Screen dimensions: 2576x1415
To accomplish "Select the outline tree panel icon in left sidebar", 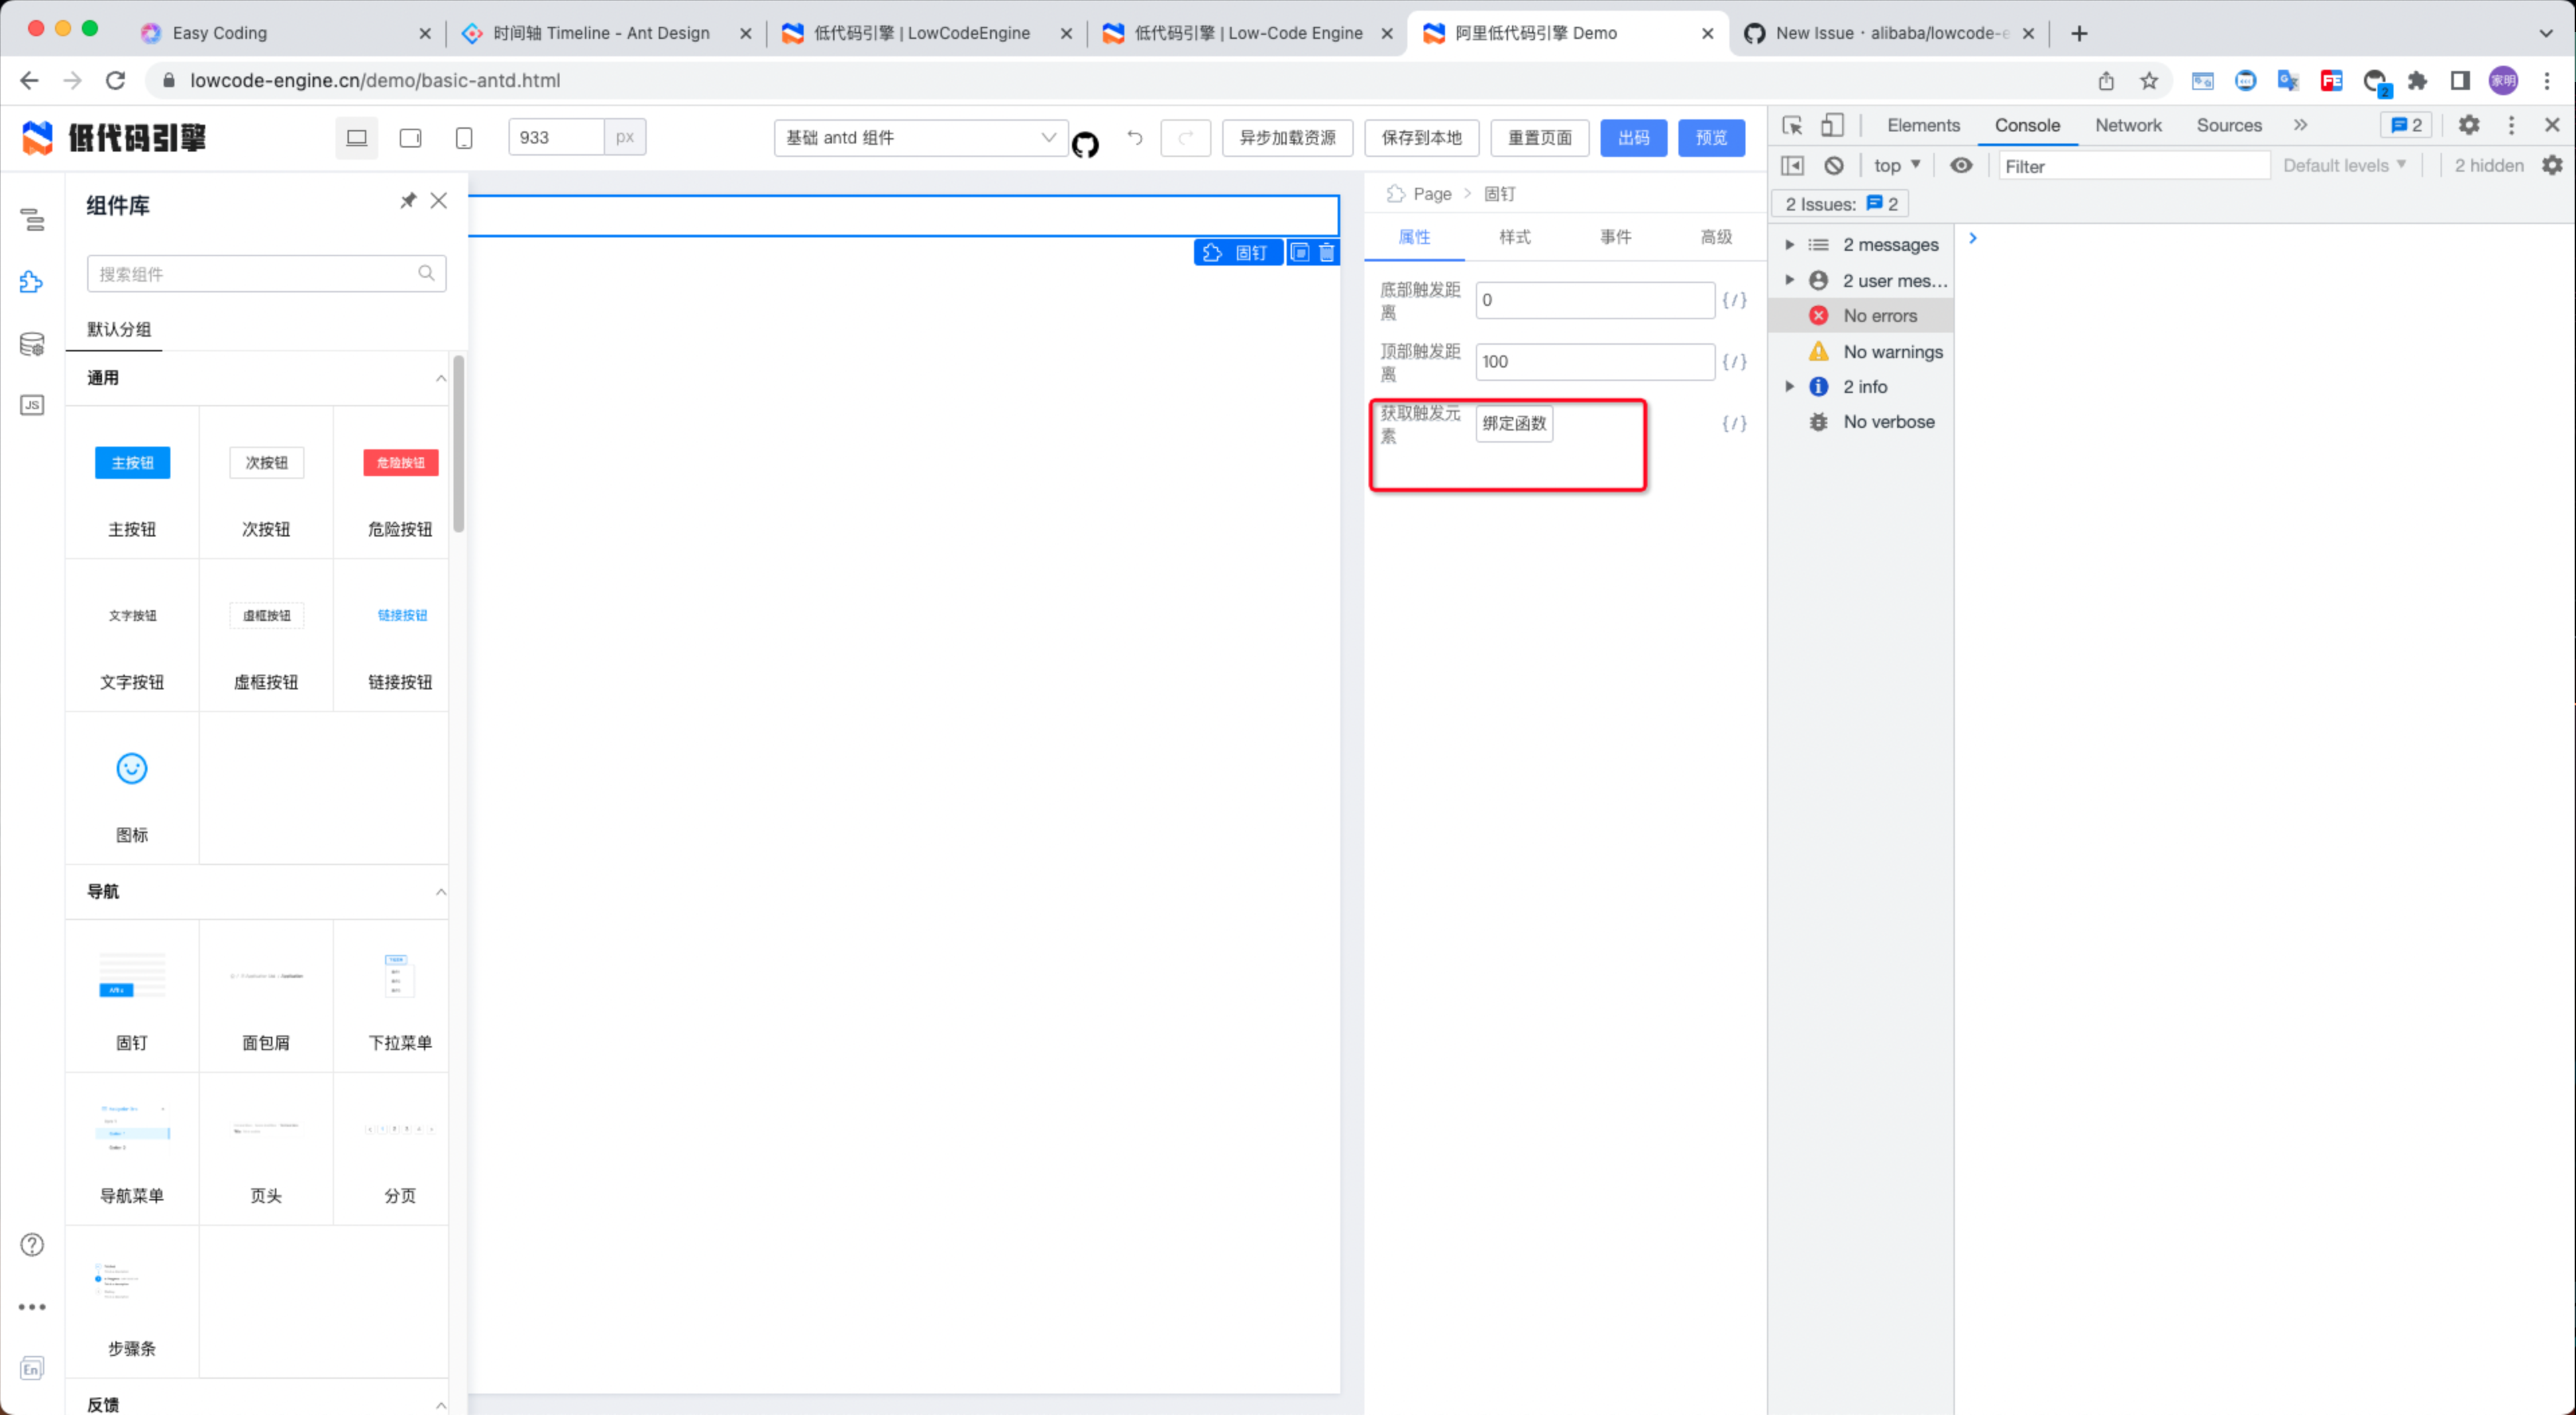I will pos(32,221).
